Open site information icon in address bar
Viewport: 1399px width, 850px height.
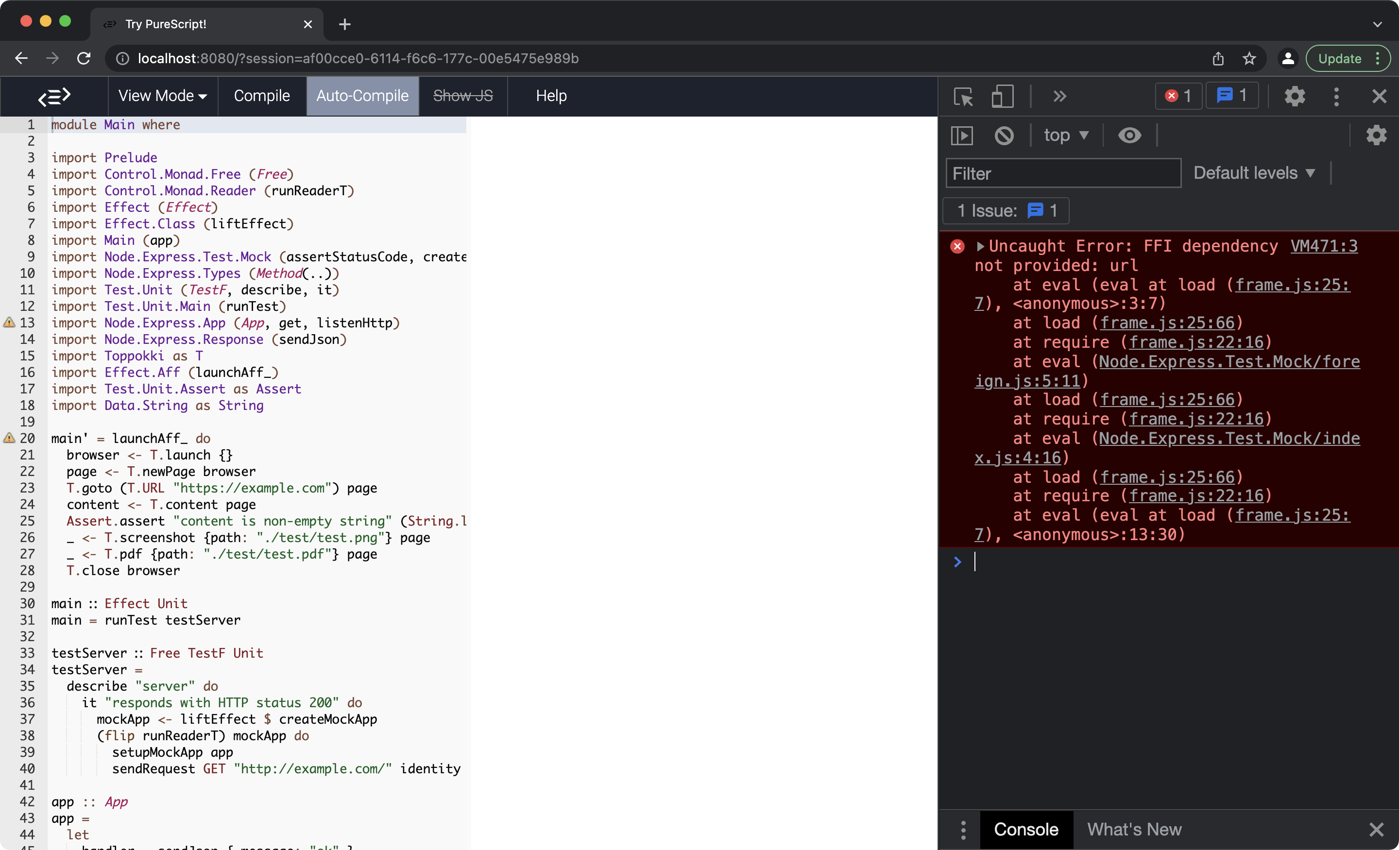(122, 58)
